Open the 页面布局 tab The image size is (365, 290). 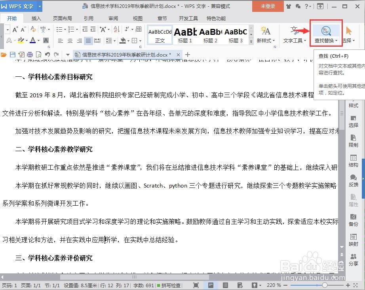coord(63,18)
